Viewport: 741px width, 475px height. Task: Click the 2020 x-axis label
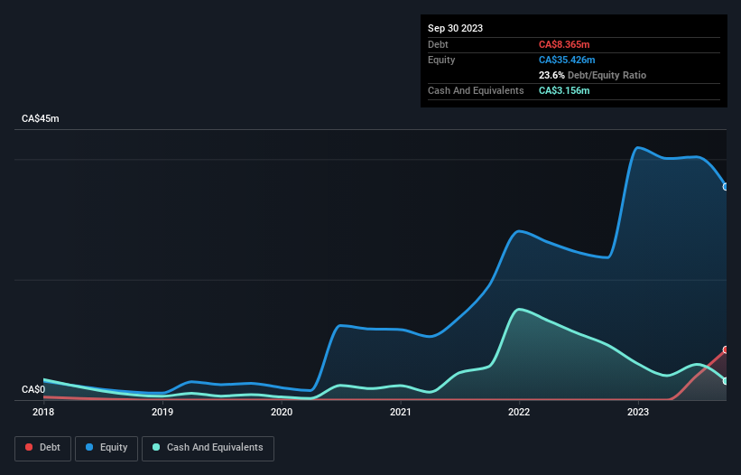coord(282,412)
